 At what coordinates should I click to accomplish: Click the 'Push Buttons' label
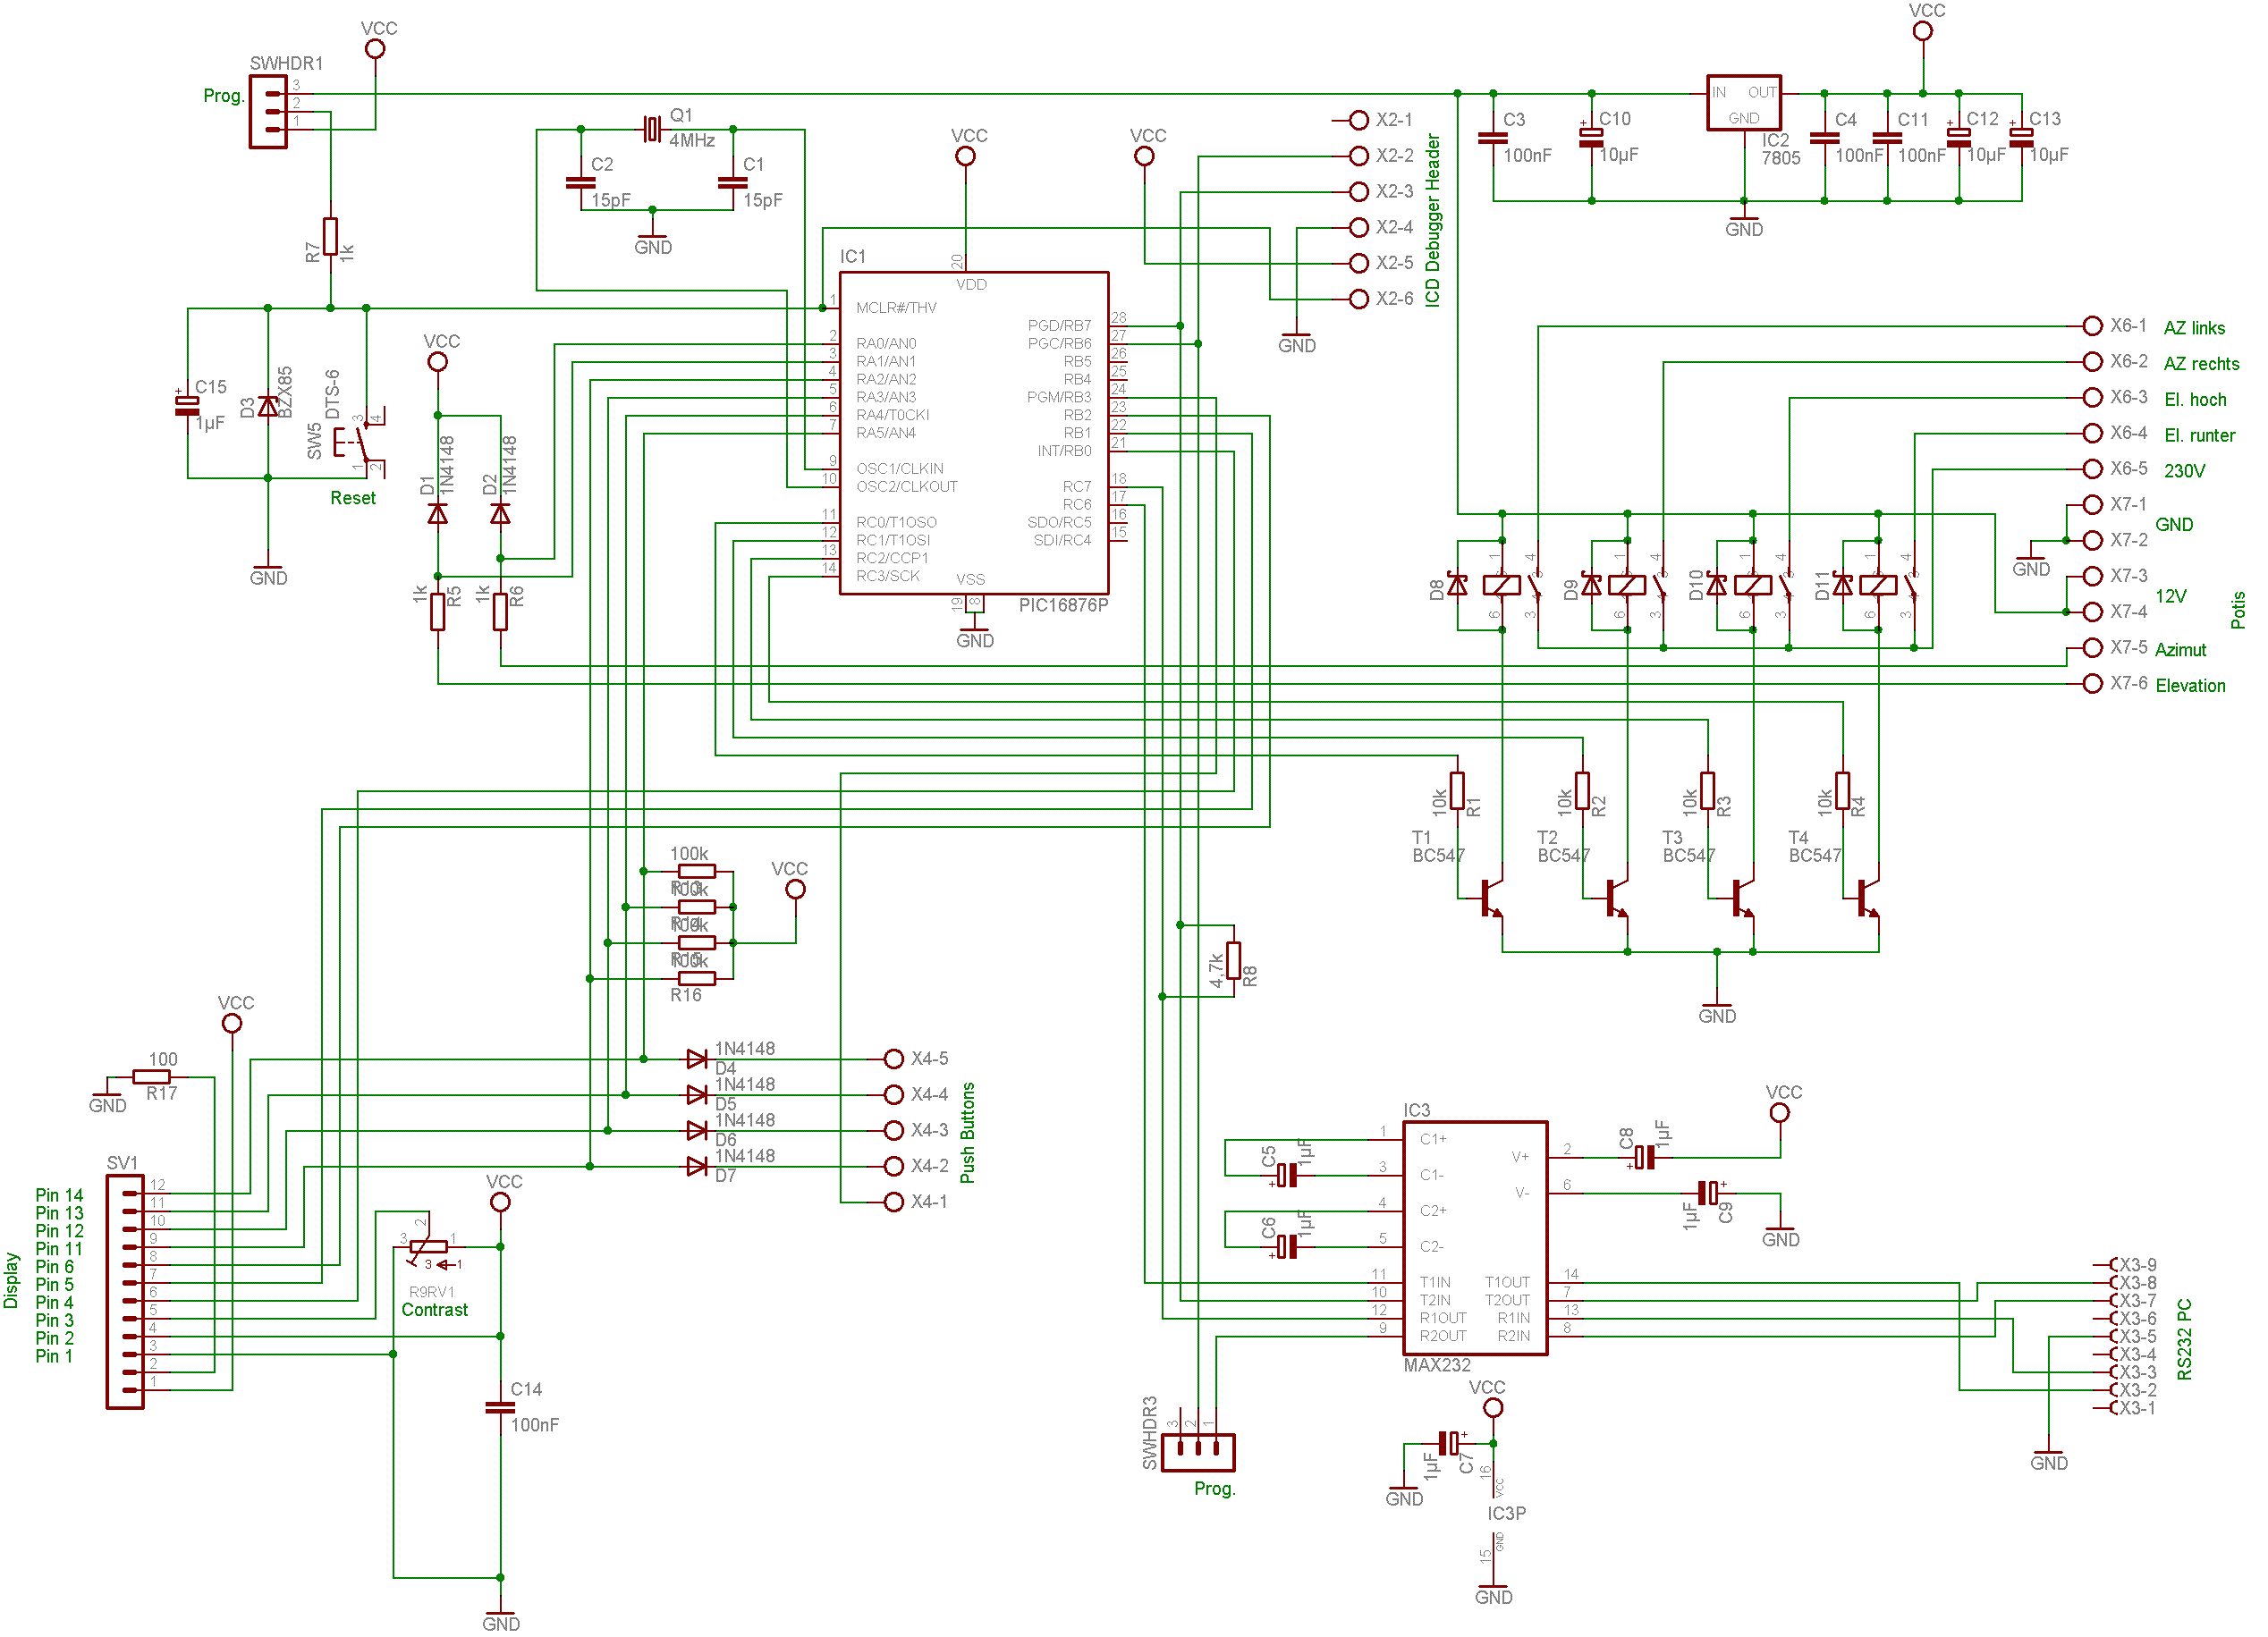pos(967,1132)
